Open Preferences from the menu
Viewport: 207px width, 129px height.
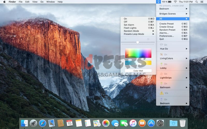coord(167,36)
